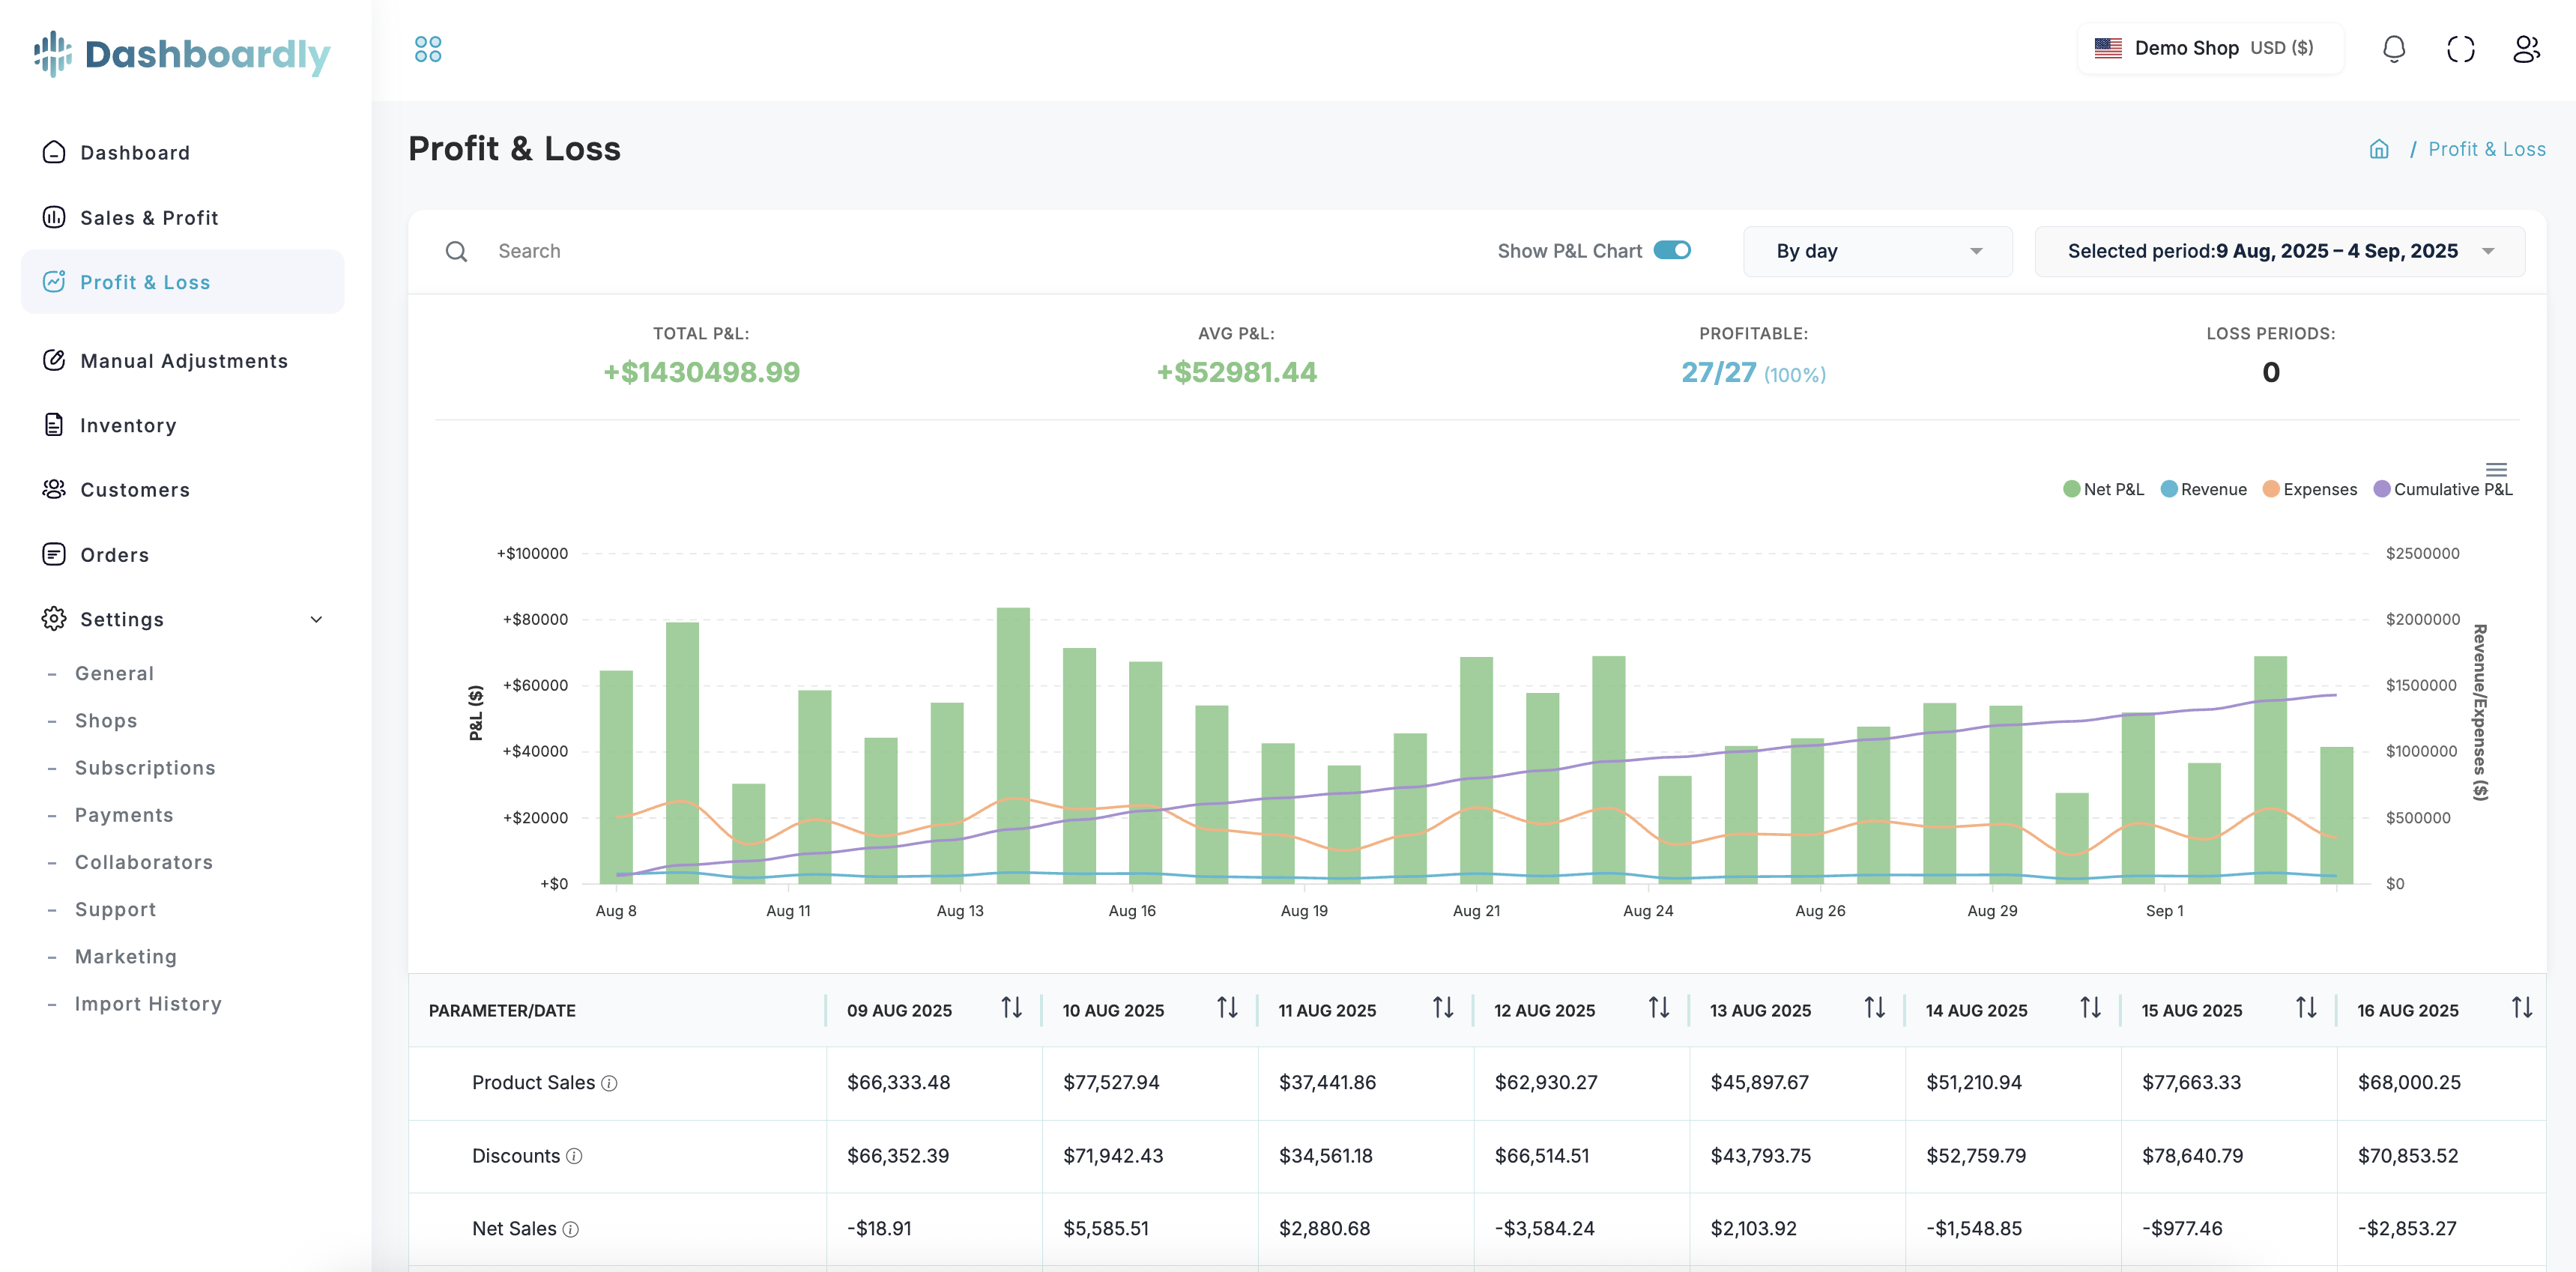Viewport: 2576px width, 1272px height.
Task: Collapse the Settings menu chevron
Action: (316, 619)
